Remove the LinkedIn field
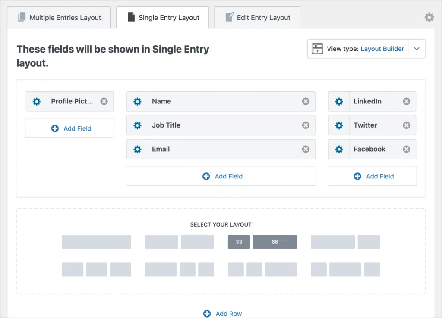Image resolution: width=442 pixels, height=318 pixels. click(x=407, y=101)
